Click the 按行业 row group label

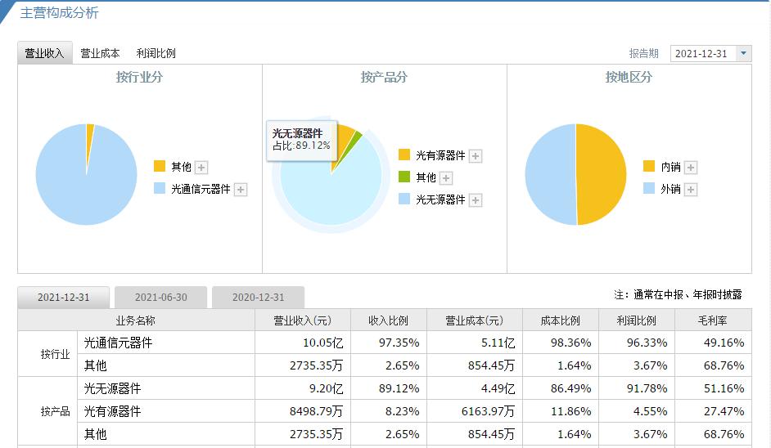(55, 354)
